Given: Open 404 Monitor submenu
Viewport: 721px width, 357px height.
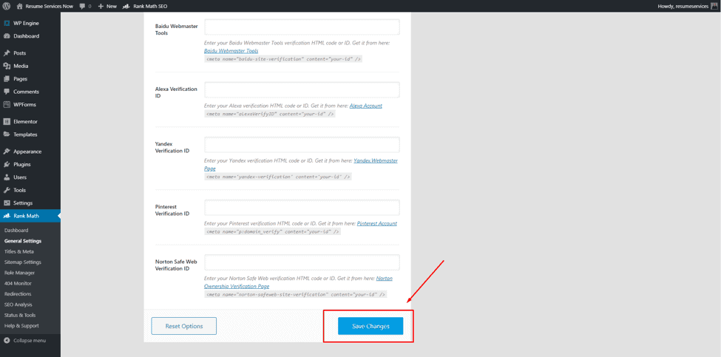Looking at the screenshot, I should click(x=18, y=283).
